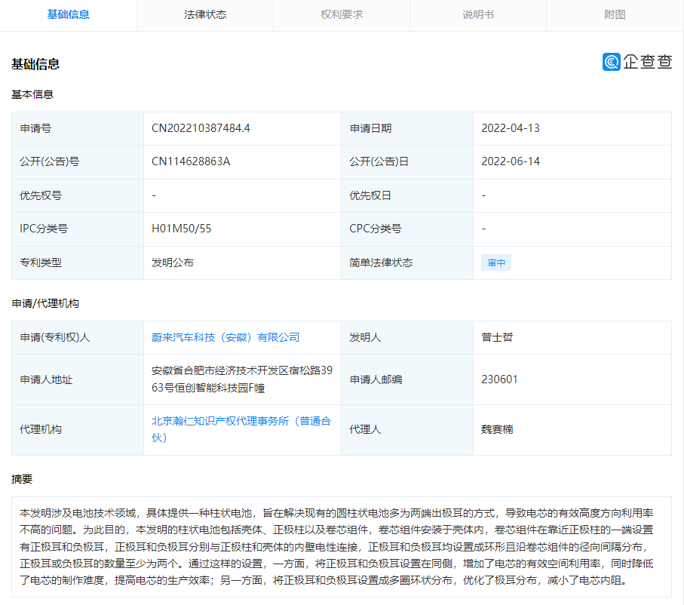Open the 附图 tab
Screen dimensions: 684x605
(x=615, y=15)
